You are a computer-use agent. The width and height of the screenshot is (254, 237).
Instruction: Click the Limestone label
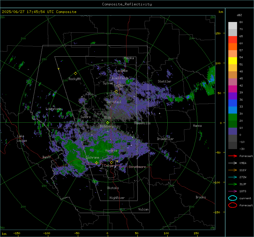(x=53, y=109)
